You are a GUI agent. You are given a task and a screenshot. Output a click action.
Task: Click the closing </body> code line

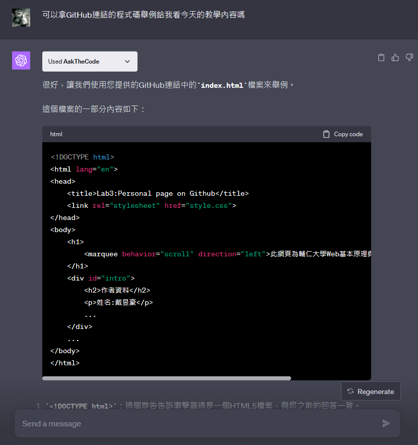point(65,351)
